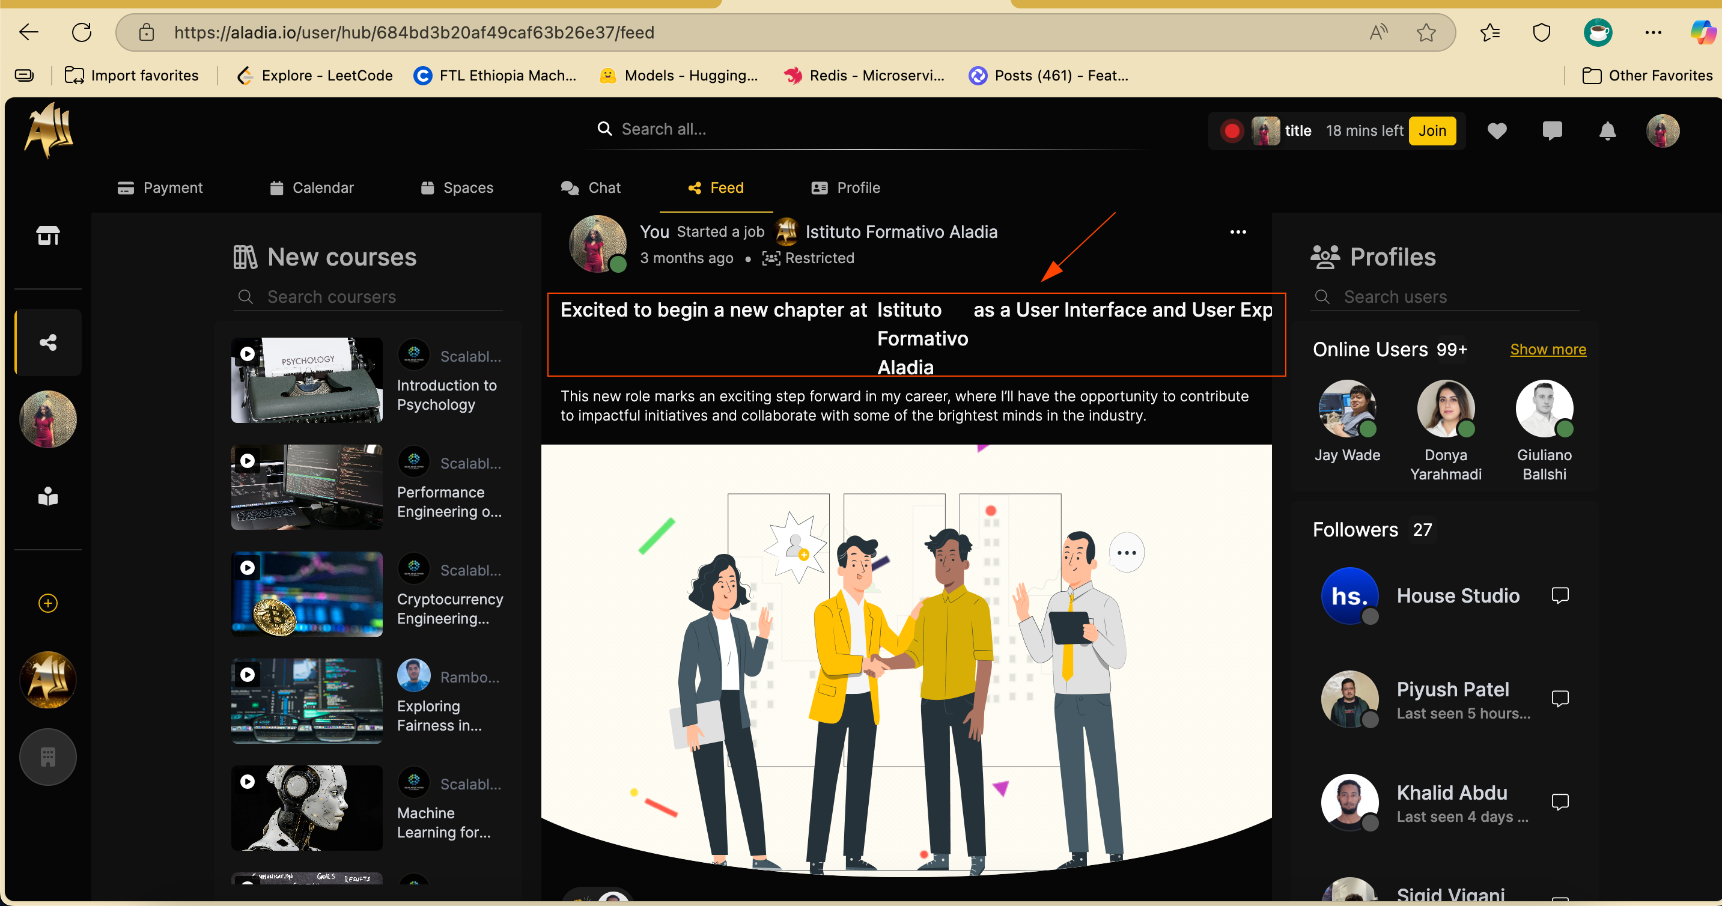Open Cryptocurrency Engineering course thumbnail
The height and width of the screenshot is (906, 1722).
pos(307,594)
